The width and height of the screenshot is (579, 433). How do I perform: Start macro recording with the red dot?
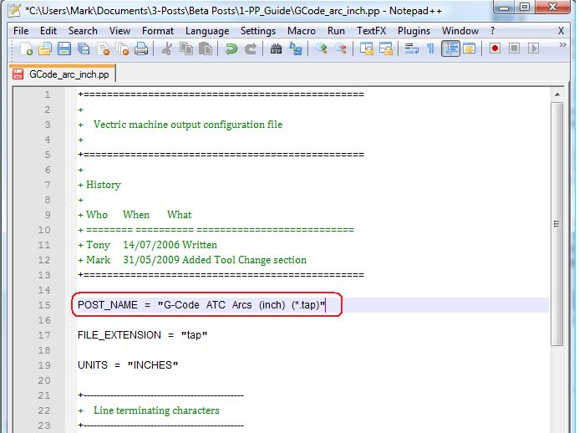(495, 48)
